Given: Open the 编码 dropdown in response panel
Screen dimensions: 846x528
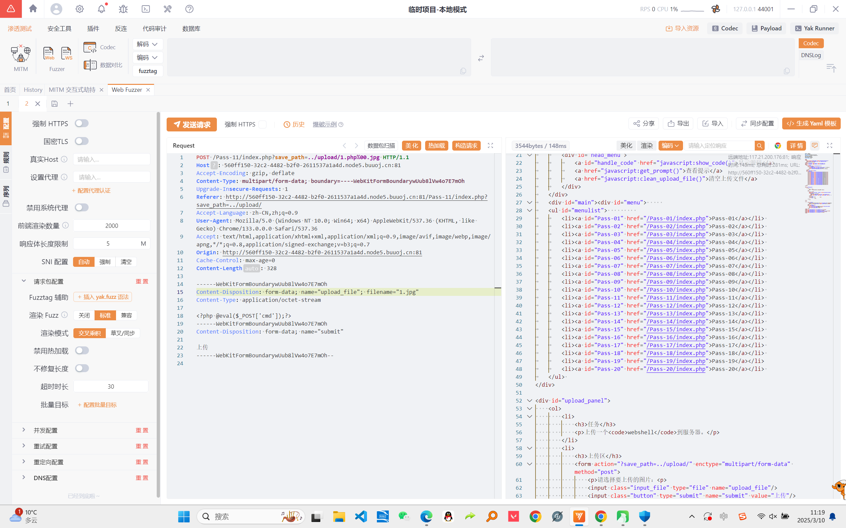Looking at the screenshot, I should [670, 146].
